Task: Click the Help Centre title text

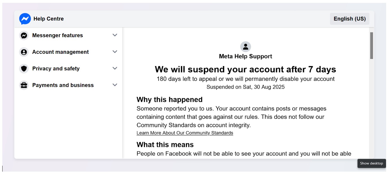Action: (49, 19)
